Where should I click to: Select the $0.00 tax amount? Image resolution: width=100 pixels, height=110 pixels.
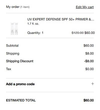(x=89, y=69)
